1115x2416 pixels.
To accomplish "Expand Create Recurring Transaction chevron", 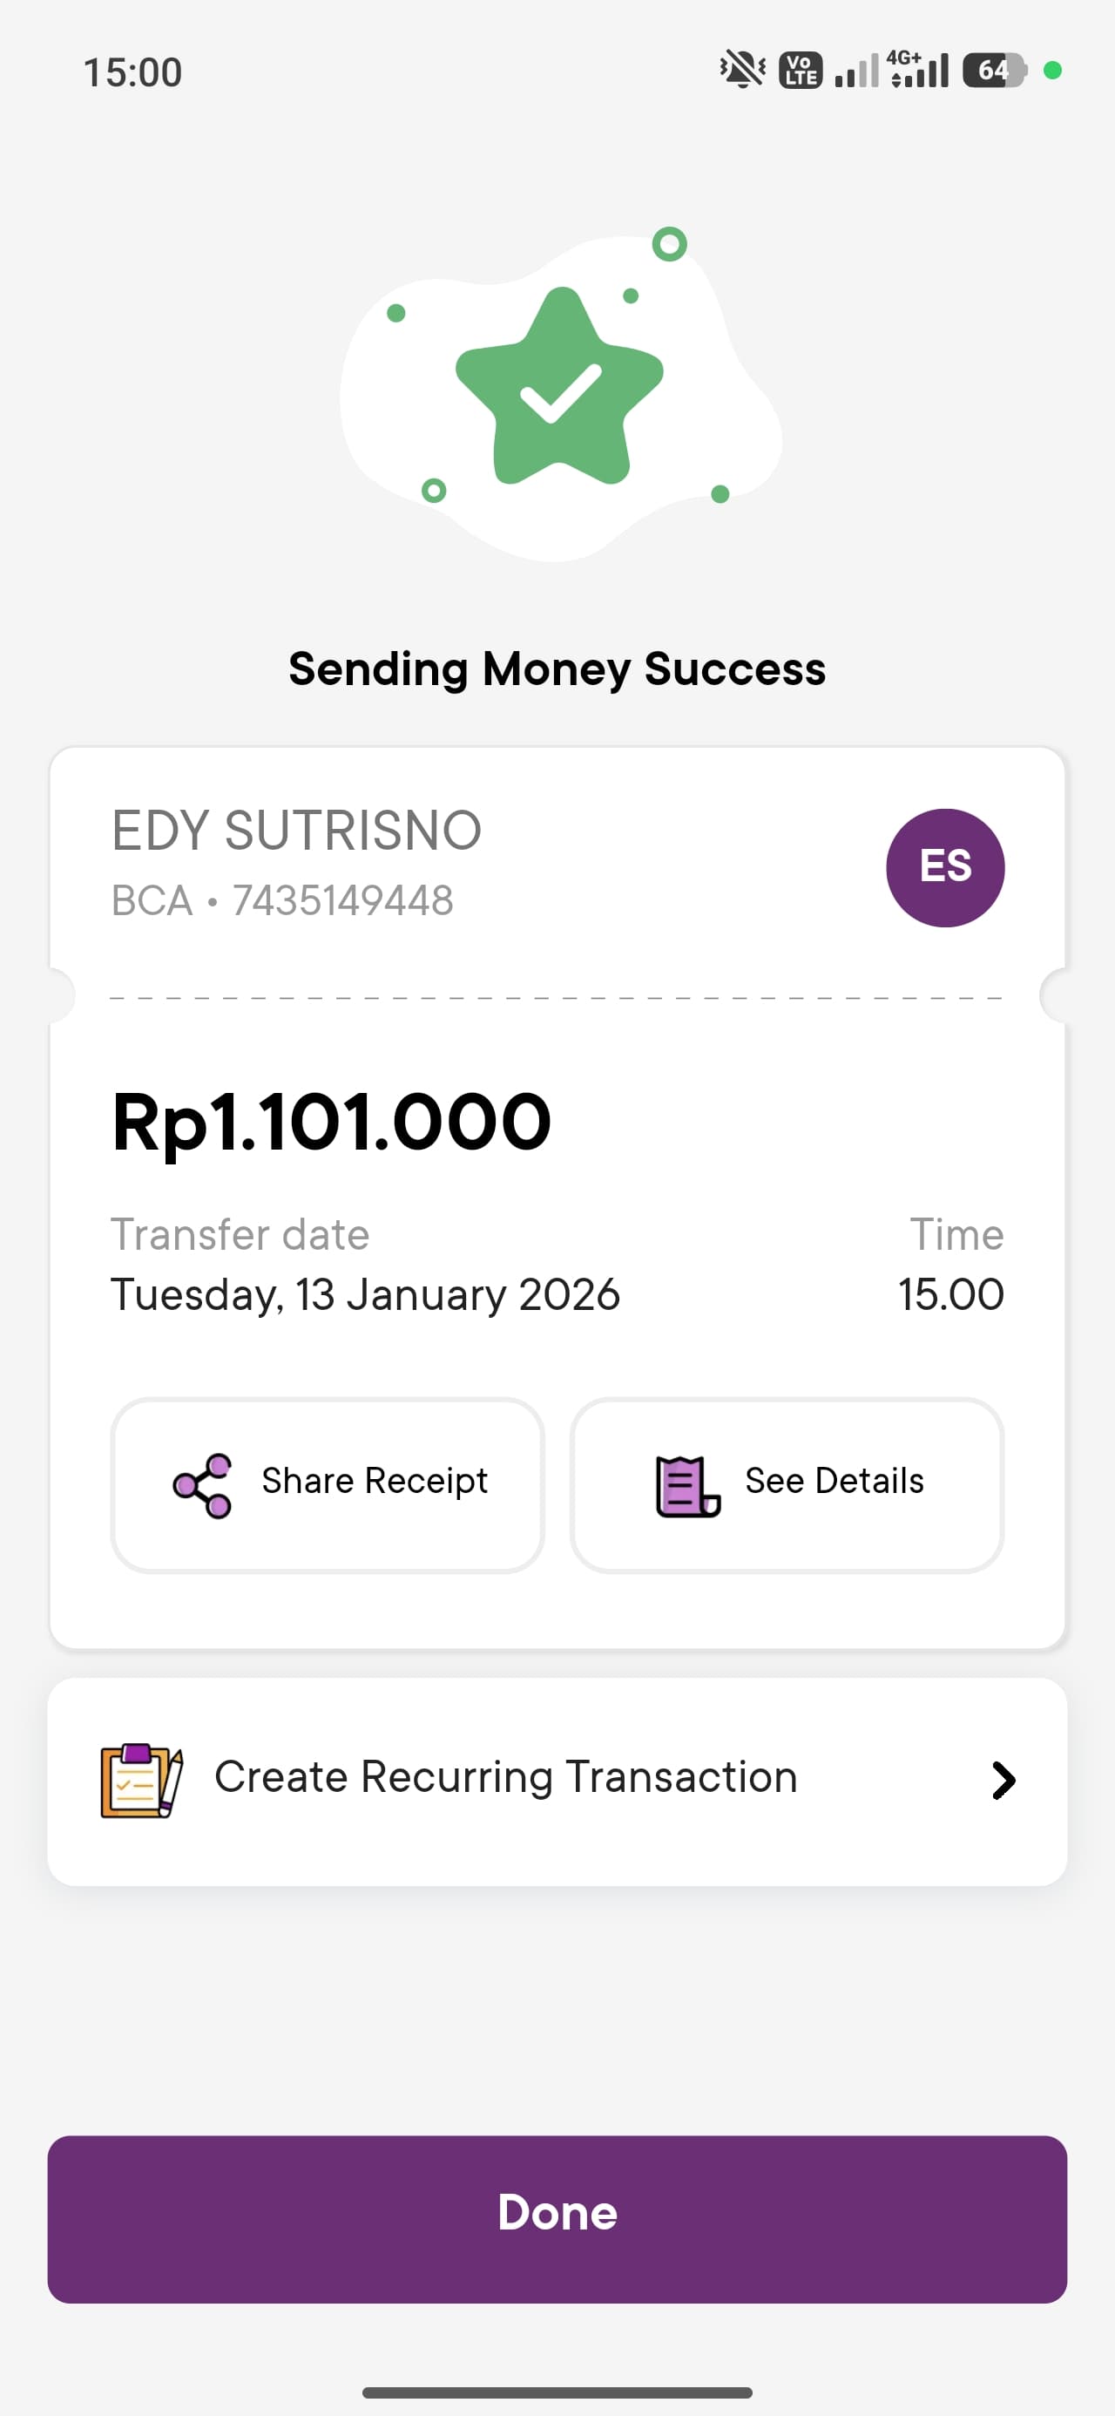I will tap(1003, 1780).
